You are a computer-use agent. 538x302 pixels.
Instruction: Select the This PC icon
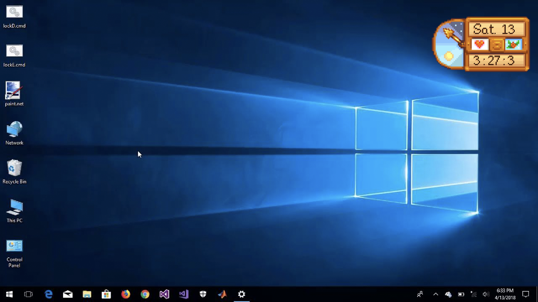tap(14, 211)
